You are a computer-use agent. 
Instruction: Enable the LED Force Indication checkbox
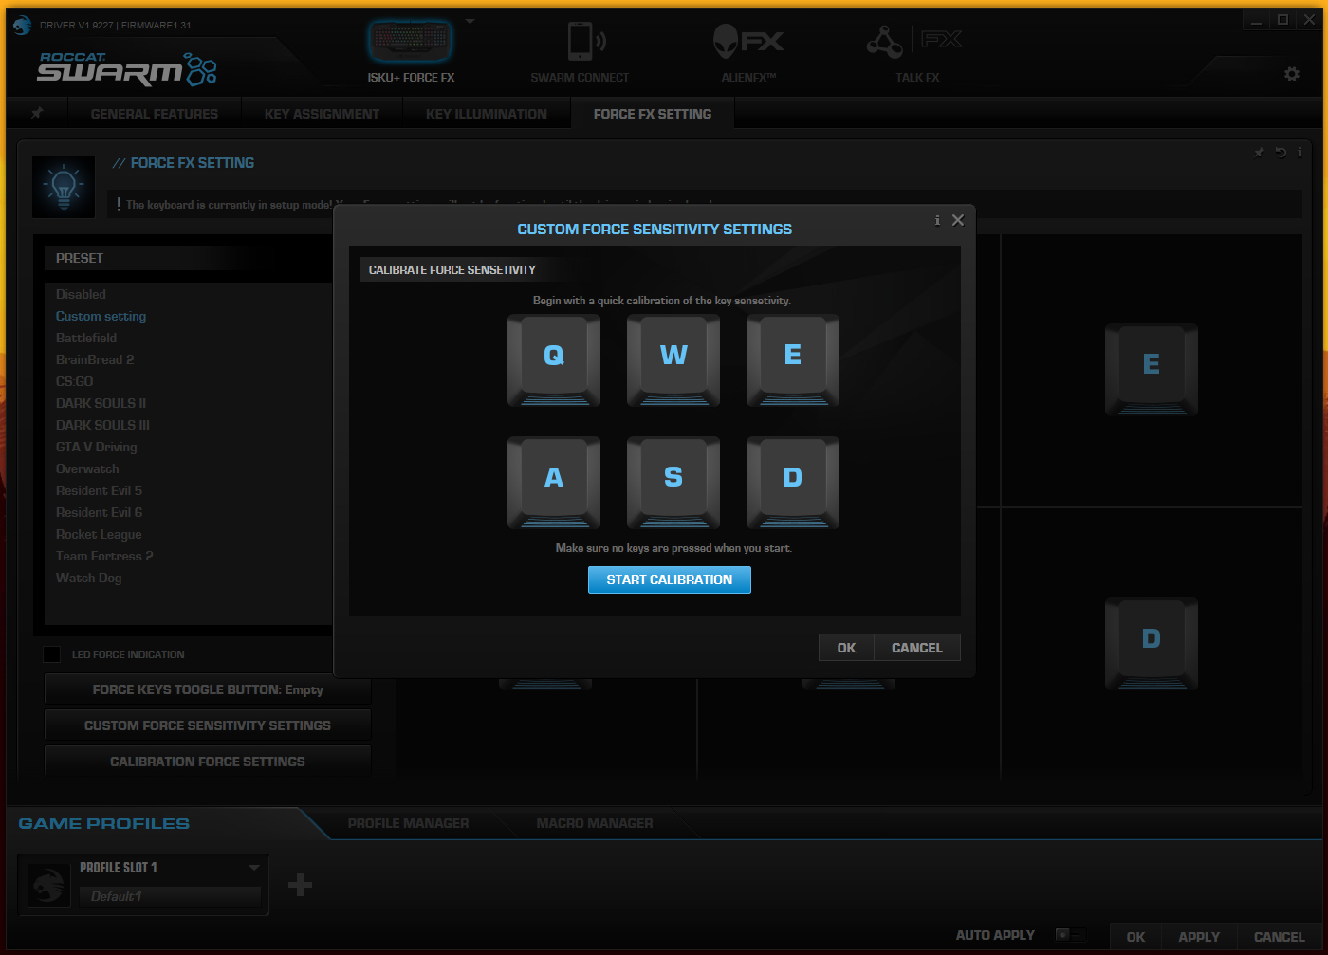click(52, 654)
